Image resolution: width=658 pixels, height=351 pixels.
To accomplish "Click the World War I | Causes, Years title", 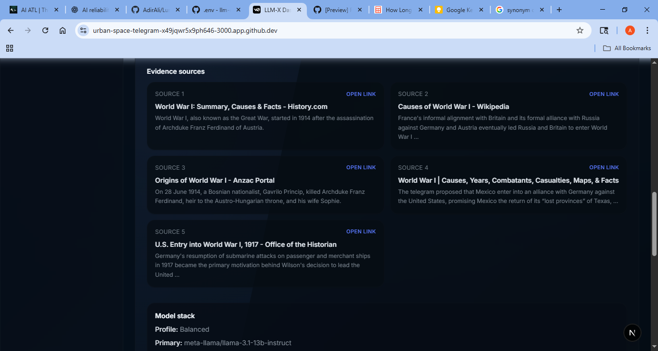I will 508,180.
